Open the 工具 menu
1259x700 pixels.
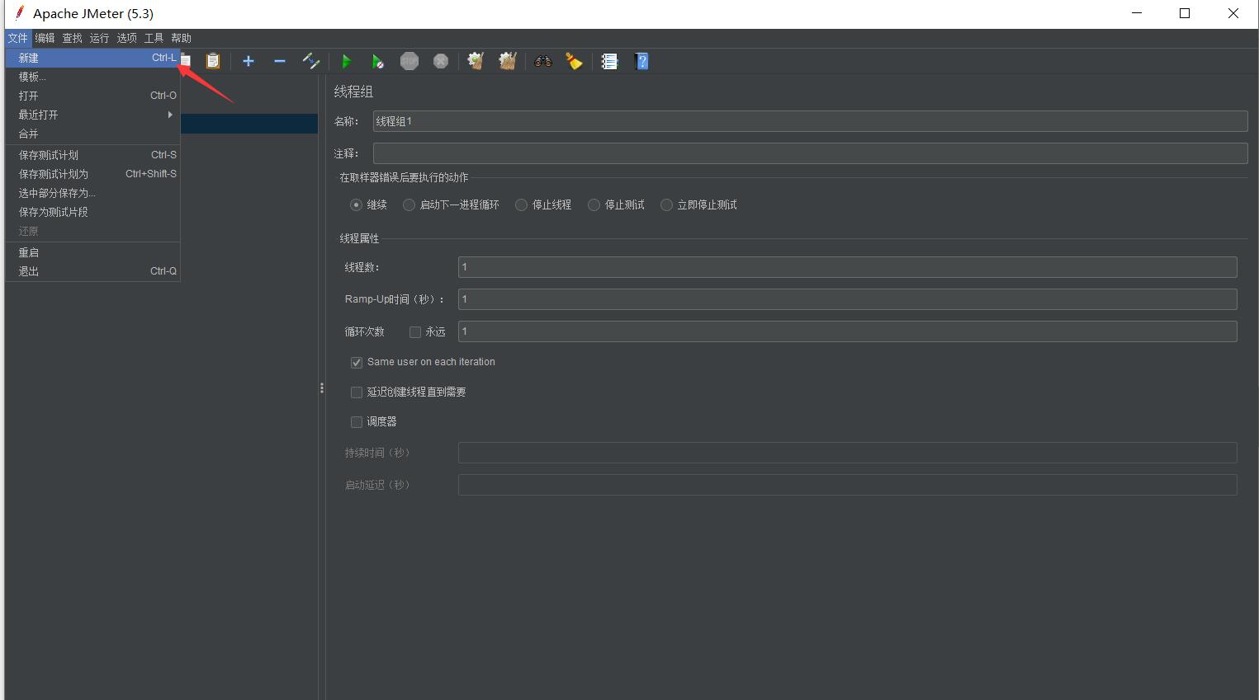point(154,38)
